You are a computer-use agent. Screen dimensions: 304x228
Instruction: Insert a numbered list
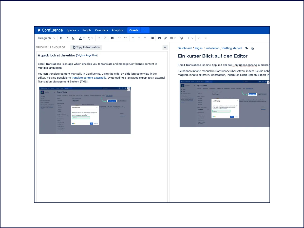click(x=105, y=38)
